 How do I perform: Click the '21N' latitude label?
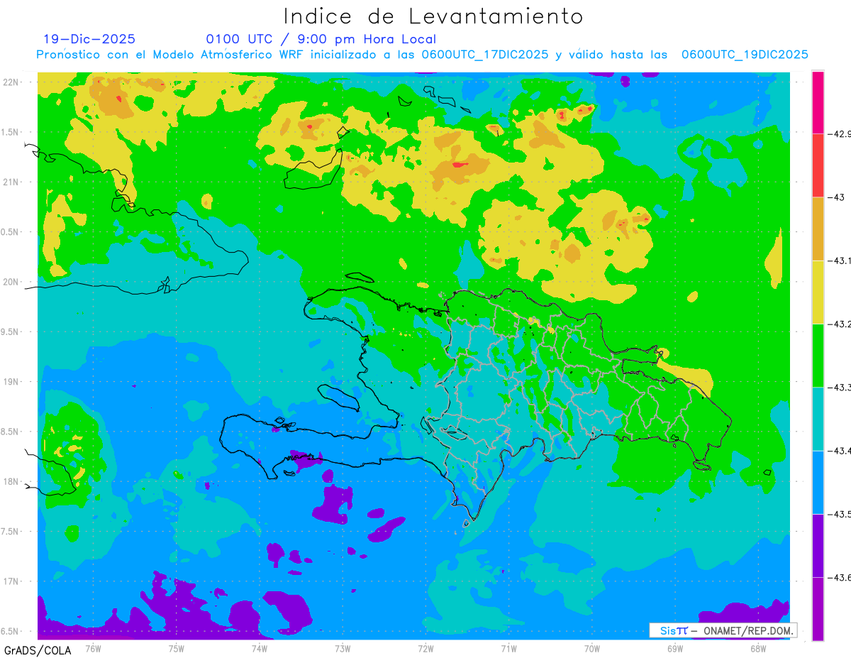[x=11, y=182]
